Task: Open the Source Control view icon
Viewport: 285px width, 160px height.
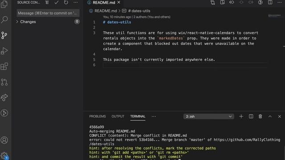Action: click(x=4, y=35)
